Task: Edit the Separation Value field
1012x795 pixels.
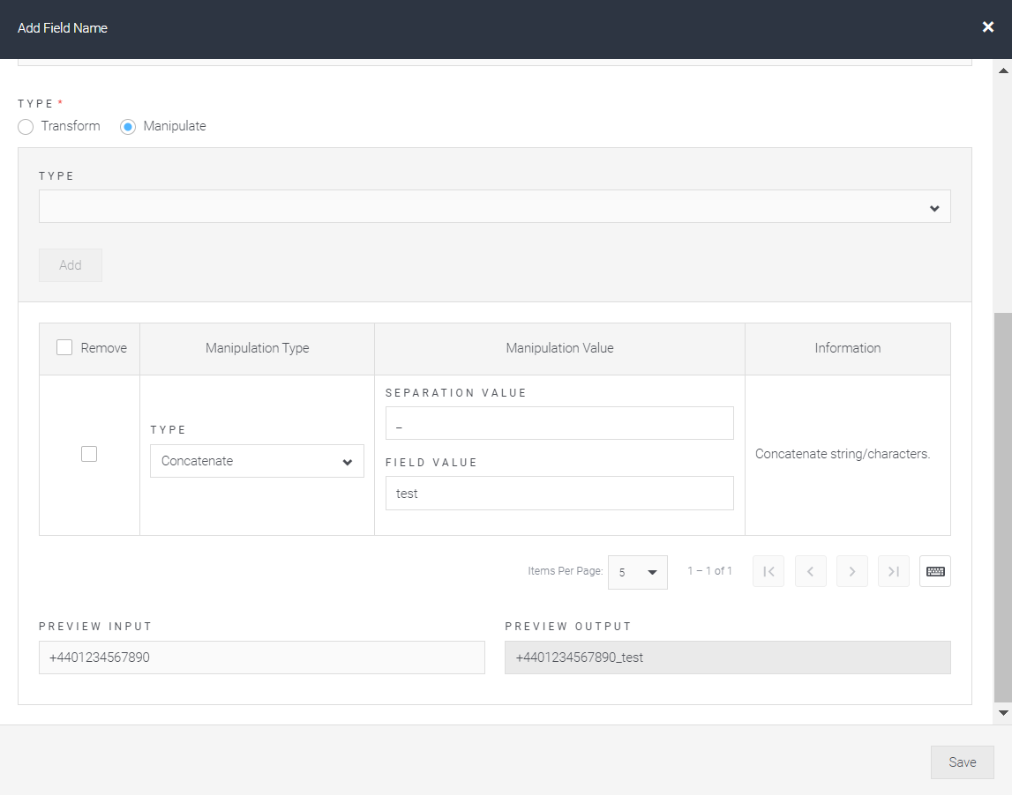Action: click(x=559, y=423)
